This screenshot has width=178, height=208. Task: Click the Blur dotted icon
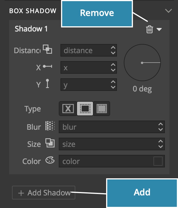pyautogui.click(x=50, y=126)
